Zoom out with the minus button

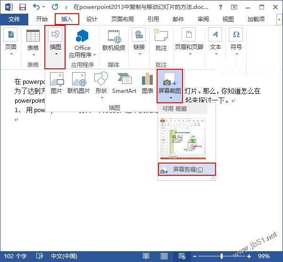click(195, 256)
